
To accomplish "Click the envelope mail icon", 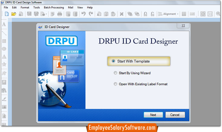I will click(192, 14).
